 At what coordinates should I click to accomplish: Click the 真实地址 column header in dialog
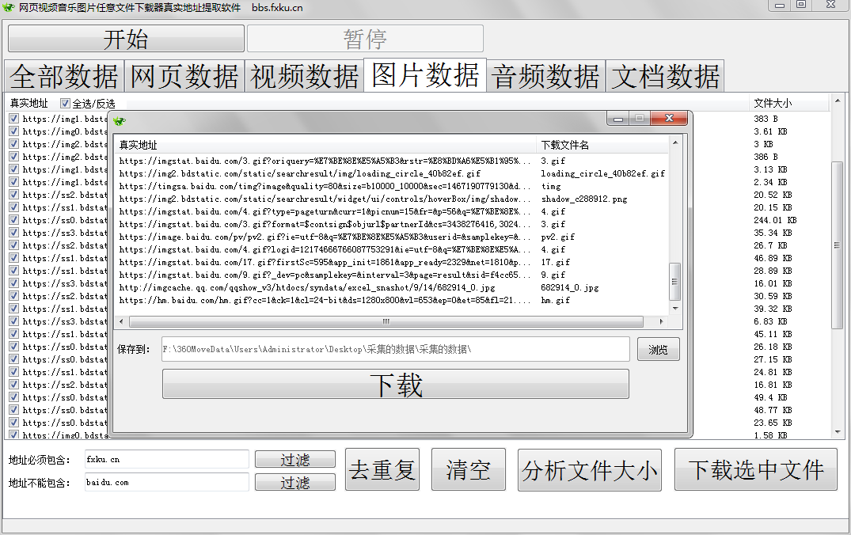(325, 145)
